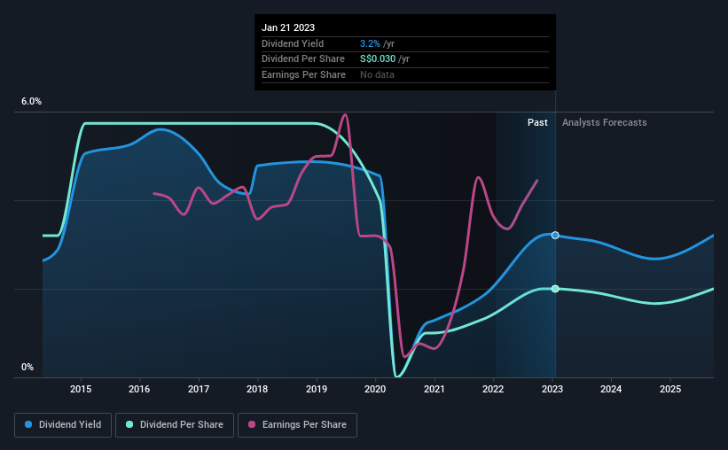728x450 pixels.
Task: Click the 2020 x-axis label
Action: 375,389
